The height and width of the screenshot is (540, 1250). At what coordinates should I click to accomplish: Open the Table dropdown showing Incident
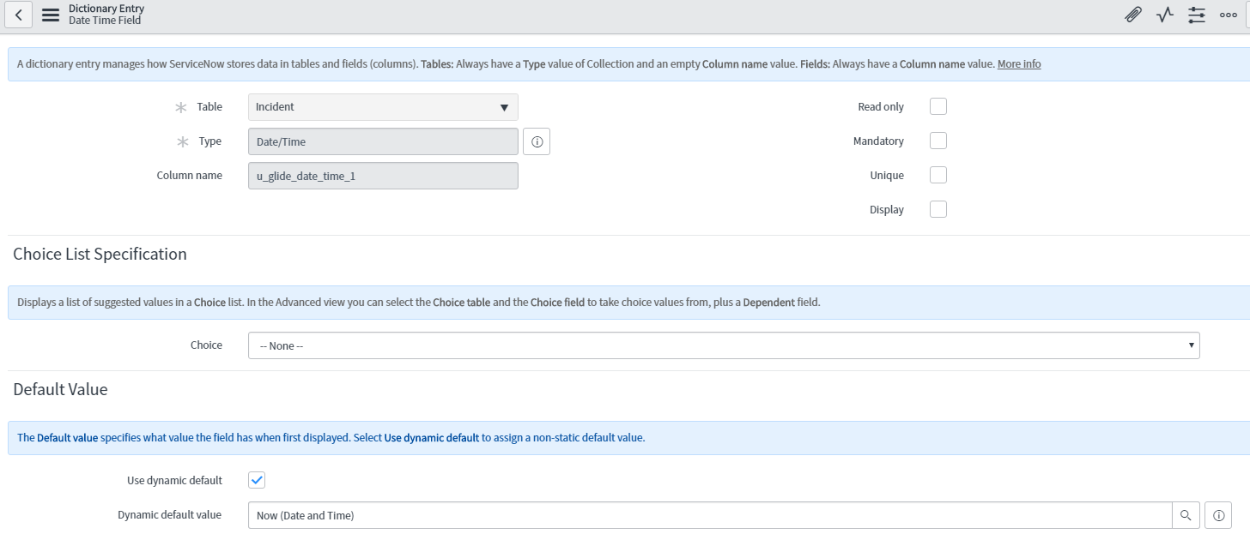point(382,106)
